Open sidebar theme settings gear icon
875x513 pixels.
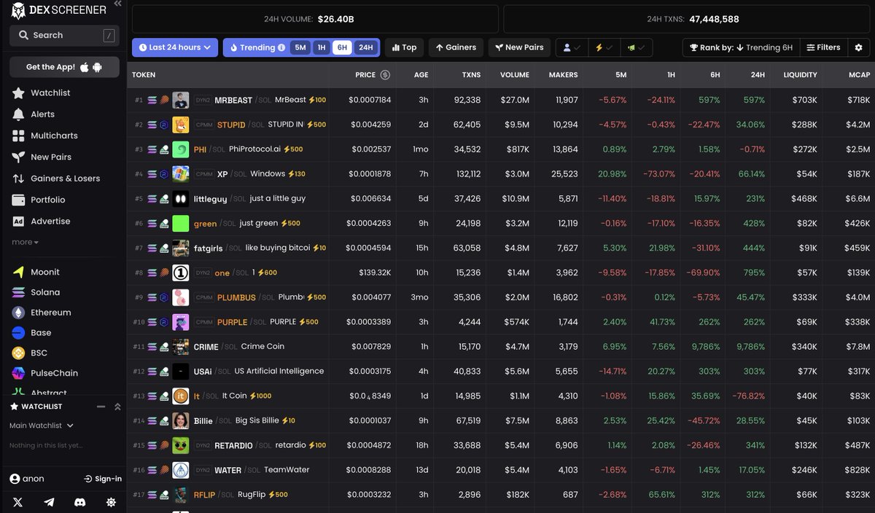(x=111, y=502)
